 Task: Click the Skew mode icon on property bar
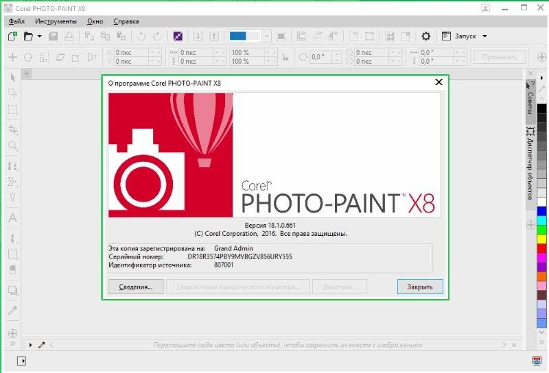coord(60,57)
